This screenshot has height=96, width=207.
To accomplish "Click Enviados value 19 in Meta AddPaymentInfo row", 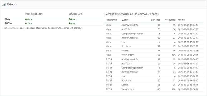I will pos(159,25).
